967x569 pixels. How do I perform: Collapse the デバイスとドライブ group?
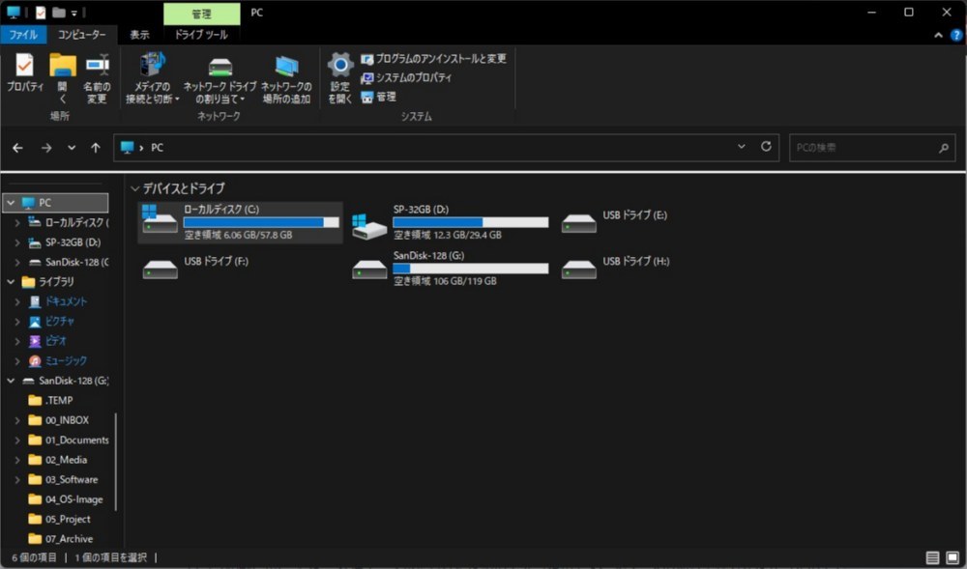click(x=135, y=188)
